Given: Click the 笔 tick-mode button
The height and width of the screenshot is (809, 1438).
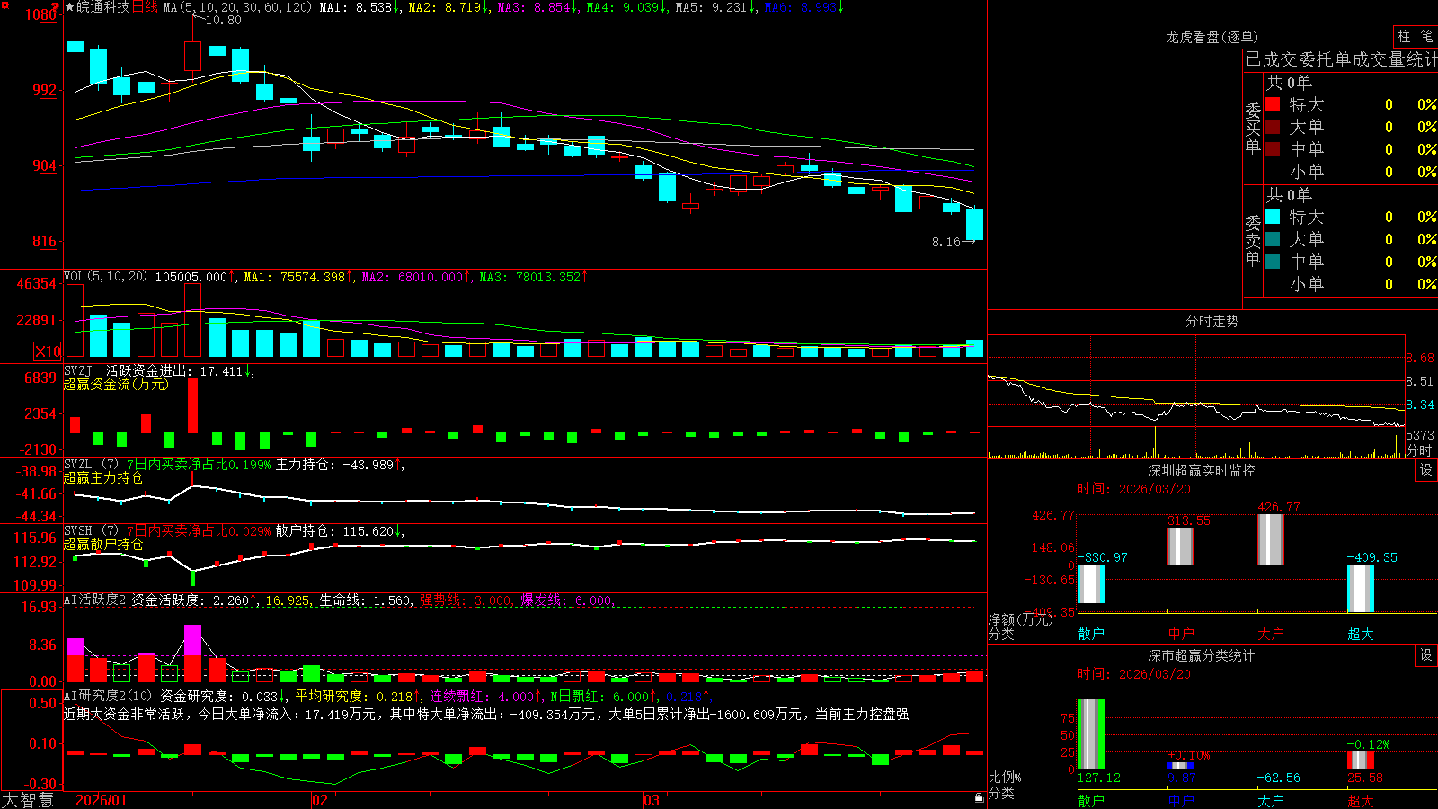Looking at the screenshot, I should [x=1427, y=37].
